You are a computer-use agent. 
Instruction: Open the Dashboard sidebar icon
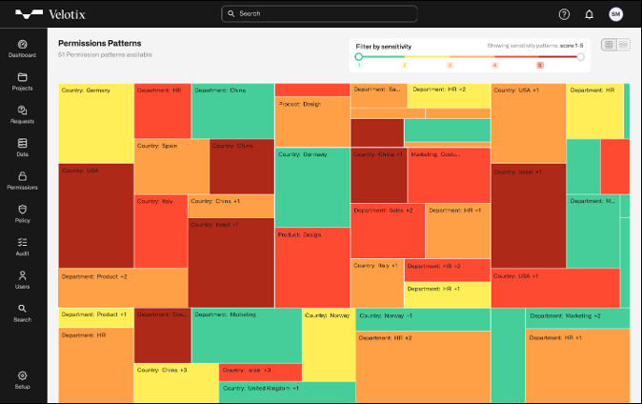click(x=22, y=45)
